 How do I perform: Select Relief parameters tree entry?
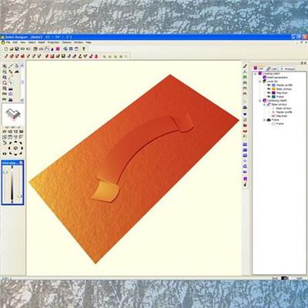pyautogui.click(x=277, y=77)
